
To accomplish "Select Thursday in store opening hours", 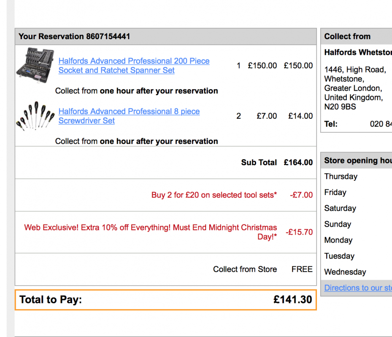I will click(x=341, y=176).
